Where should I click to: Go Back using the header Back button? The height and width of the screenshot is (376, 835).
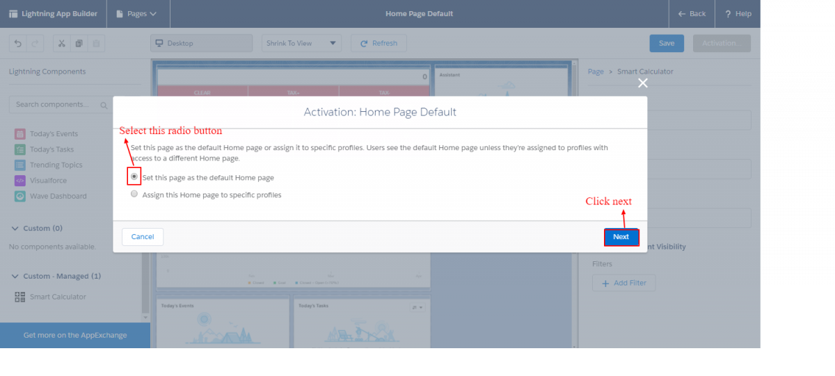(692, 14)
